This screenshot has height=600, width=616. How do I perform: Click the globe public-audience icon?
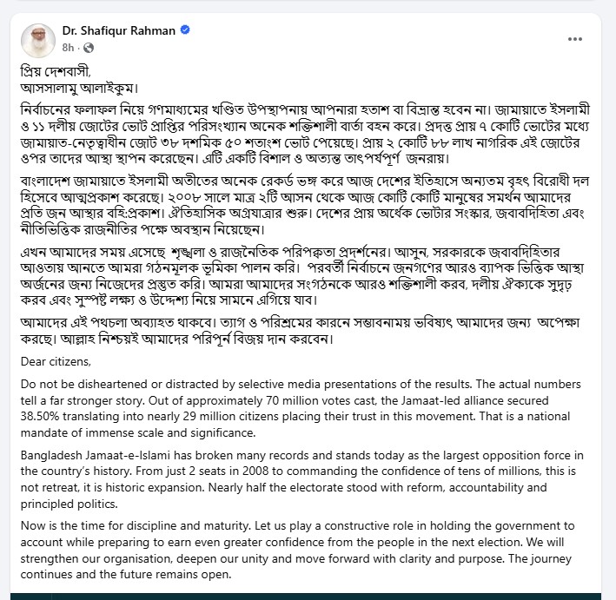click(x=89, y=47)
